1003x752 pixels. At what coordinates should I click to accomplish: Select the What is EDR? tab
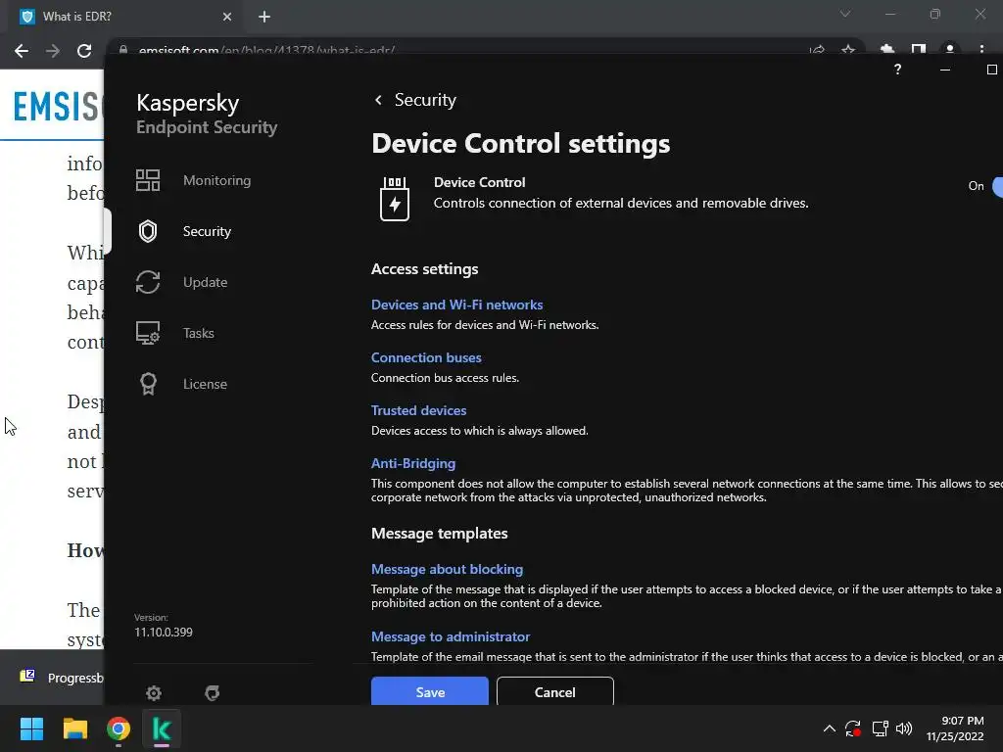126,17
